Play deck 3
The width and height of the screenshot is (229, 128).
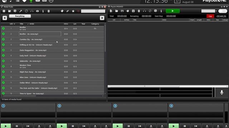coord(118,126)
